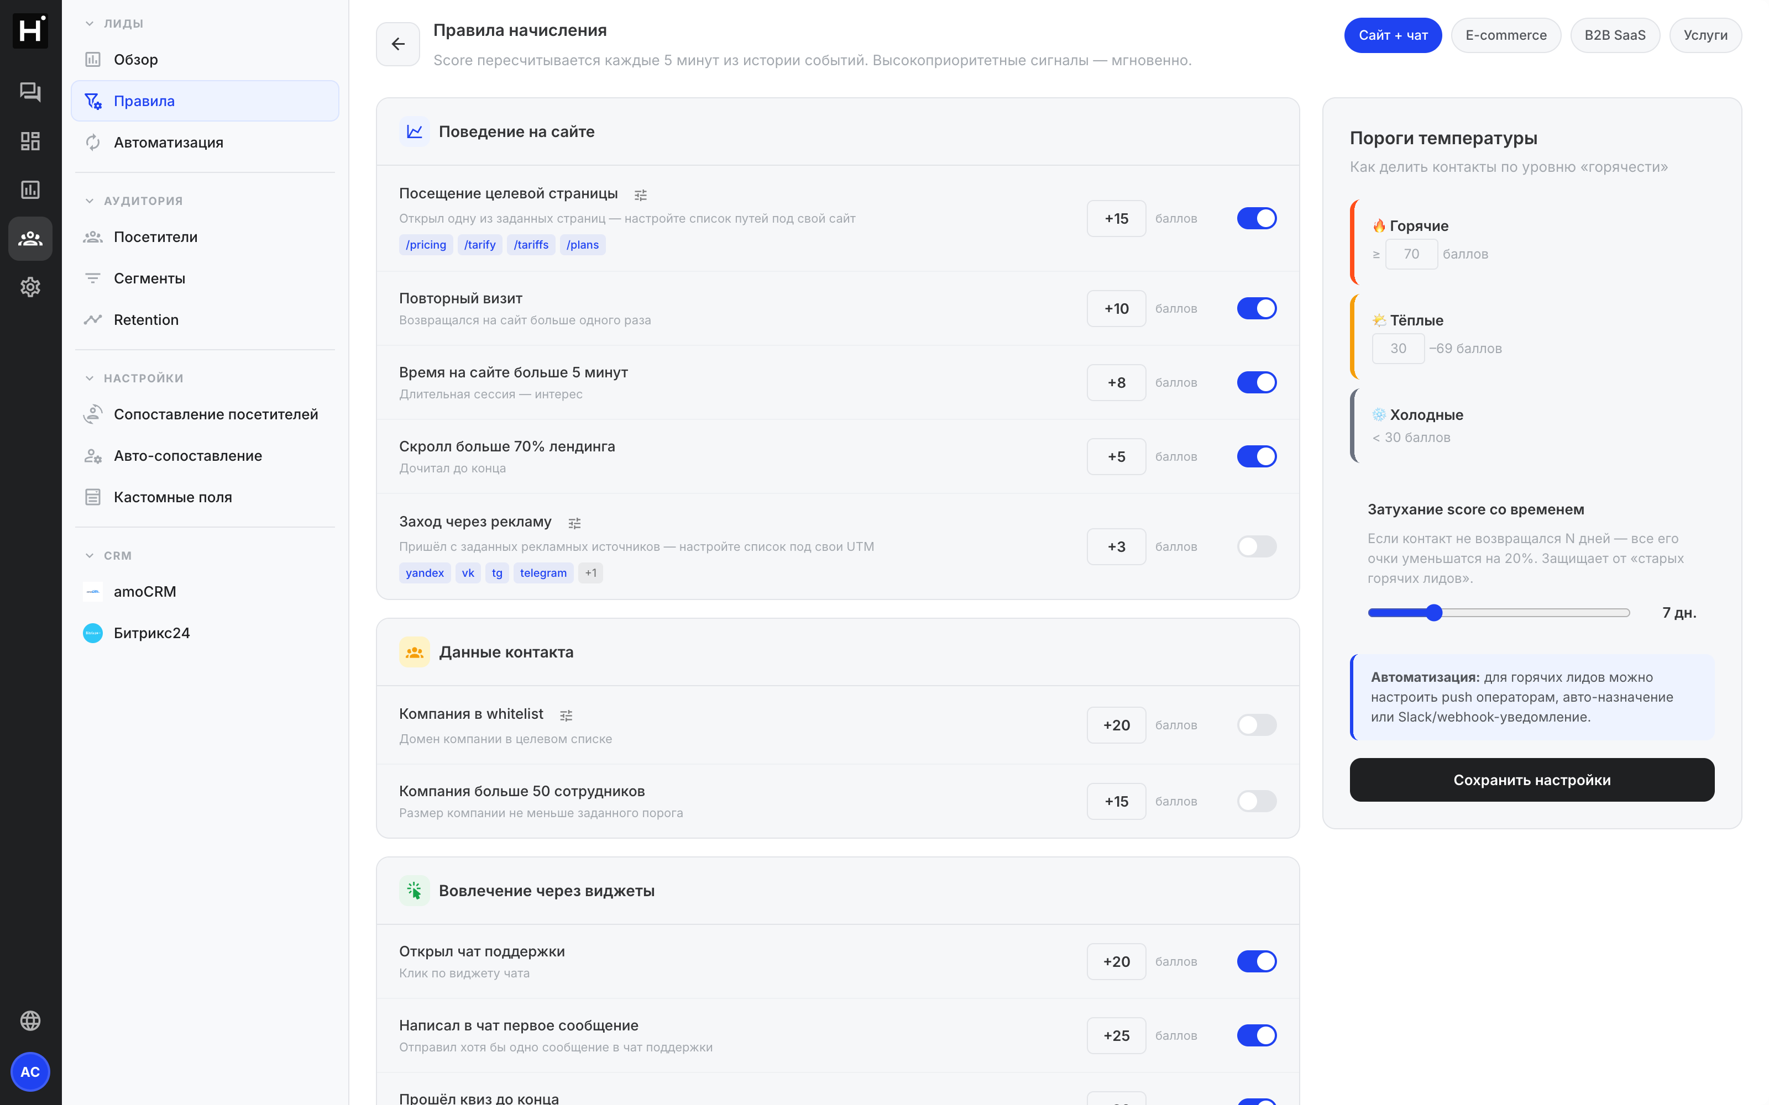Click Сохранить настройки button

(1531, 780)
